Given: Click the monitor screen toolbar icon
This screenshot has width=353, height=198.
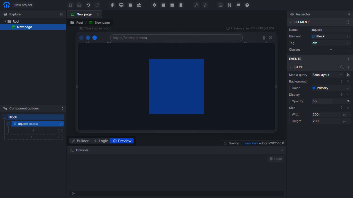Looking at the screenshot, I should pos(121,5).
